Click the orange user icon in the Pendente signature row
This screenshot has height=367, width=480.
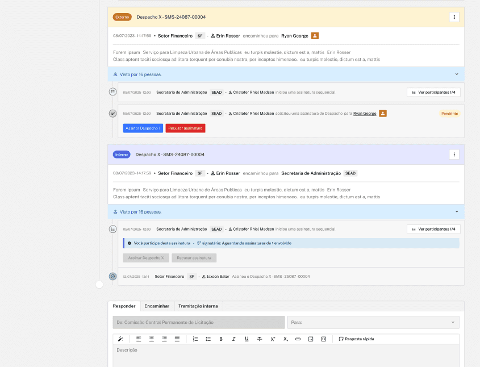pyautogui.click(x=383, y=114)
